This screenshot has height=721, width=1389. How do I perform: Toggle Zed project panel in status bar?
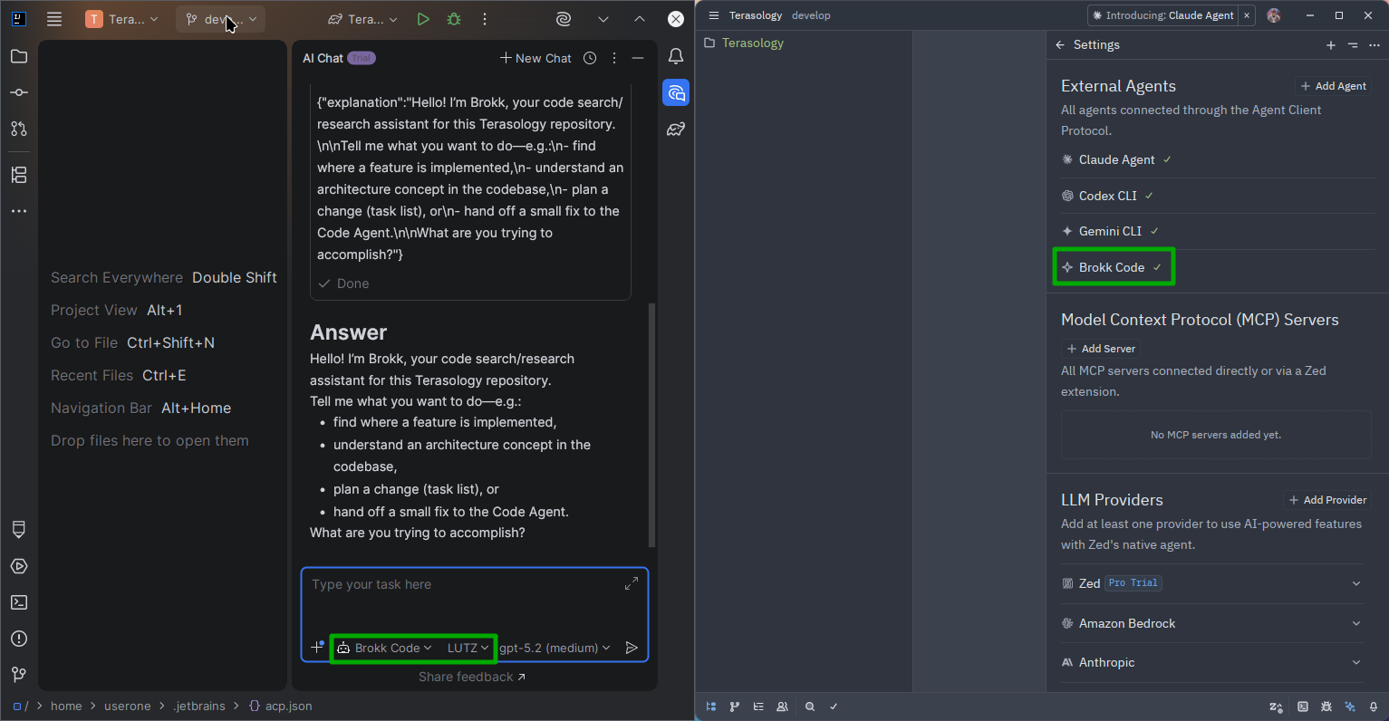coord(711,707)
